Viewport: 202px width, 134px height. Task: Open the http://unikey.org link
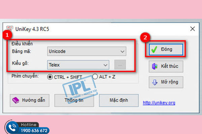pos(159,103)
